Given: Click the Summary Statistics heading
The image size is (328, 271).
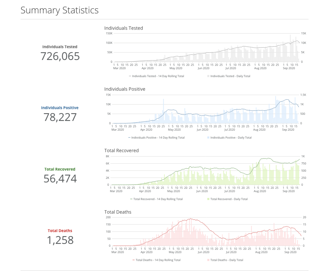Looking at the screenshot, I should click(x=60, y=10).
